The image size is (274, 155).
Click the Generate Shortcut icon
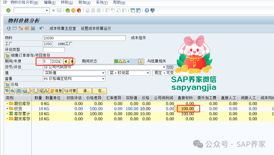pyautogui.click(x=138, y=10)
